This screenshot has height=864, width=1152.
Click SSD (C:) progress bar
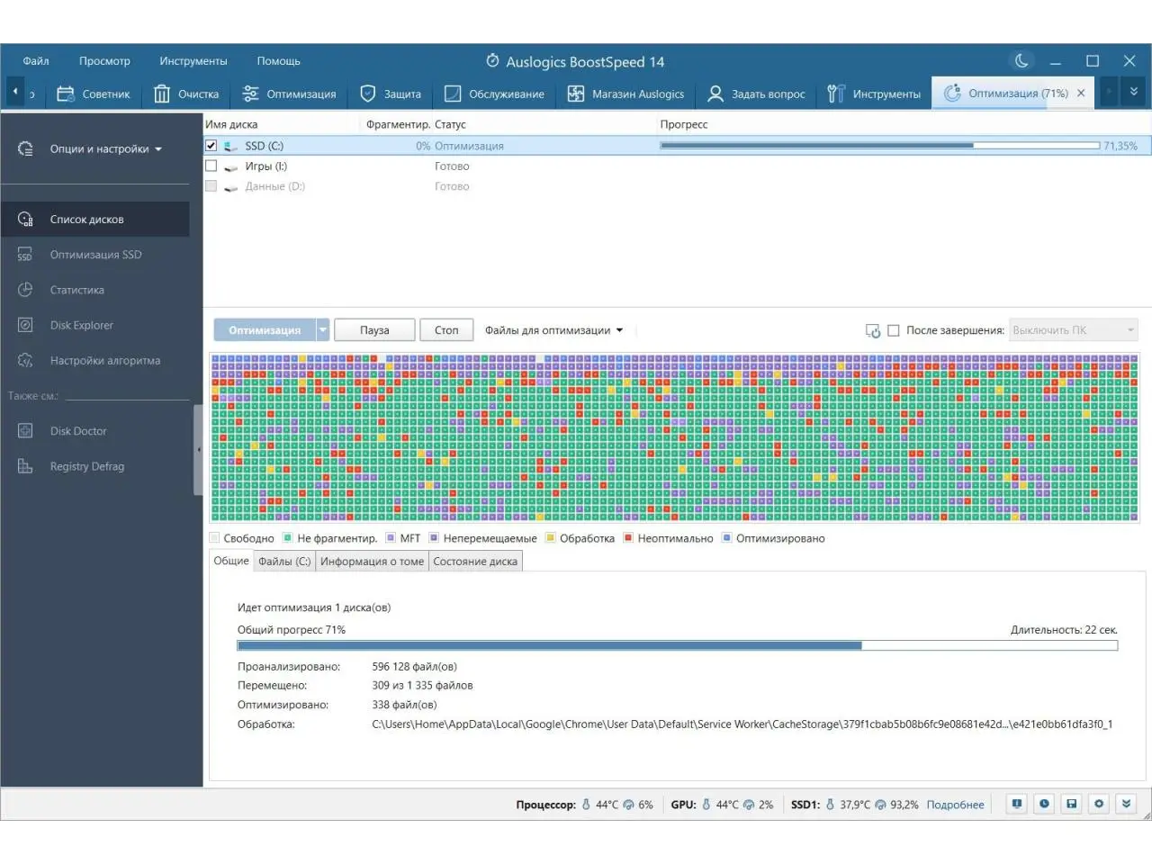pyautogui.click(x=880, y=145)
